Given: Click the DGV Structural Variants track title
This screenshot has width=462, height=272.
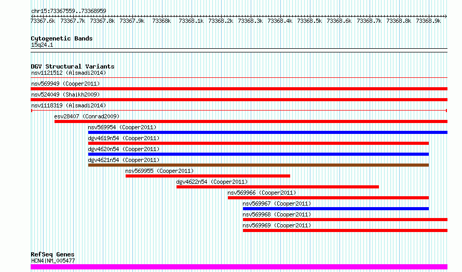Looking at the screenshot, I should tap(73, 66).
